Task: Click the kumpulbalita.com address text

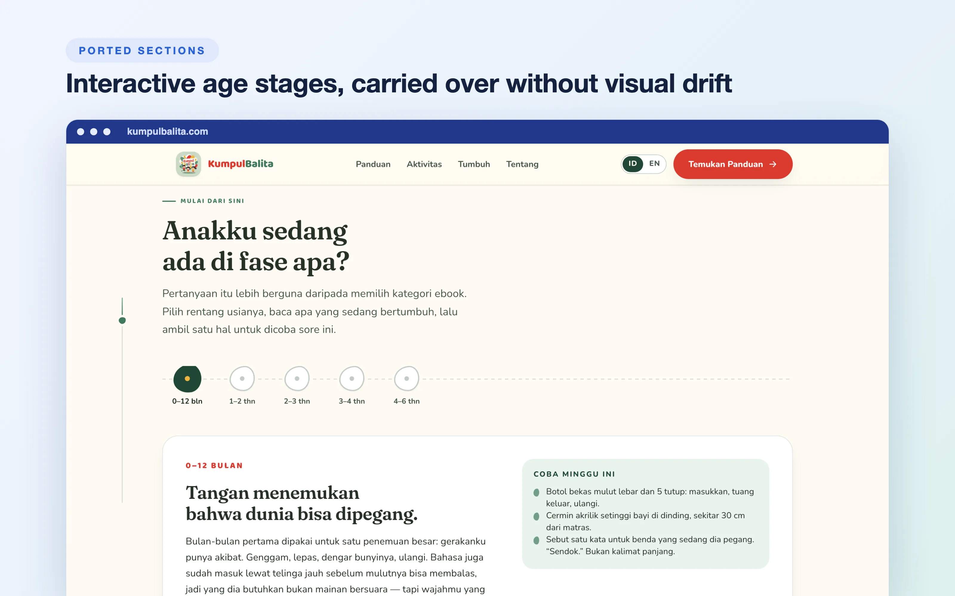Action: click(167, 132)
